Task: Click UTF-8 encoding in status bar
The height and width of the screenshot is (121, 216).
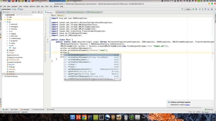Action: [198, 112]
